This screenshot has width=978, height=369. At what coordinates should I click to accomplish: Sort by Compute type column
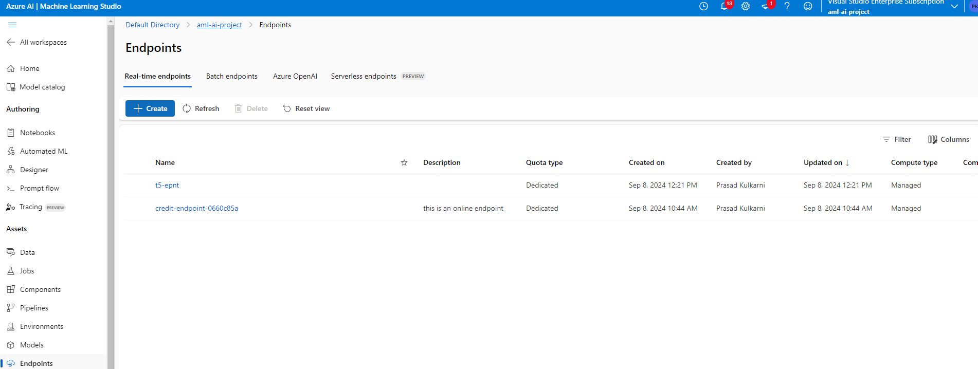pos(914,162)
